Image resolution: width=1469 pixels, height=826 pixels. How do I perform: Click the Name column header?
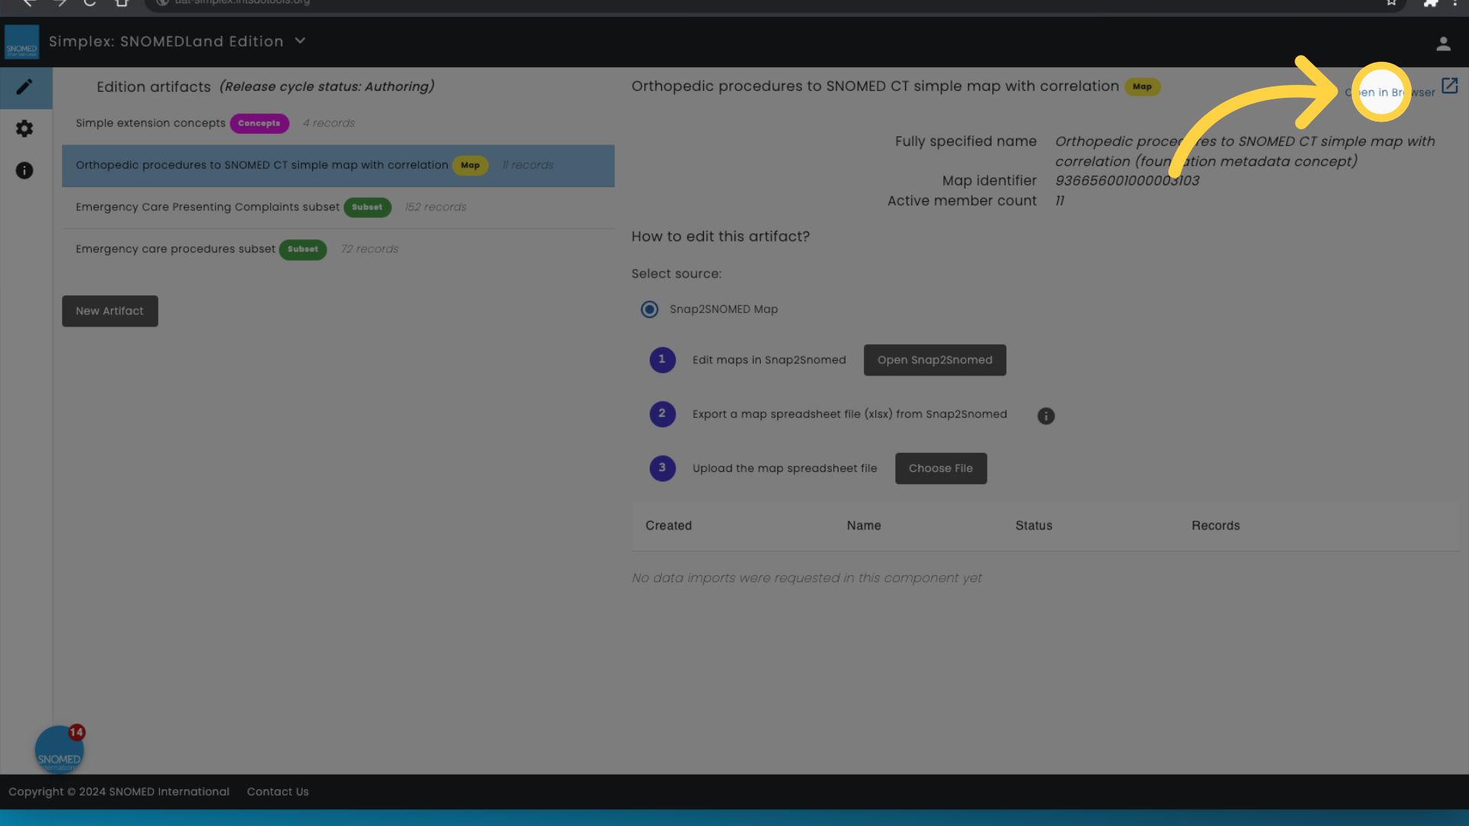click(864, 526)
